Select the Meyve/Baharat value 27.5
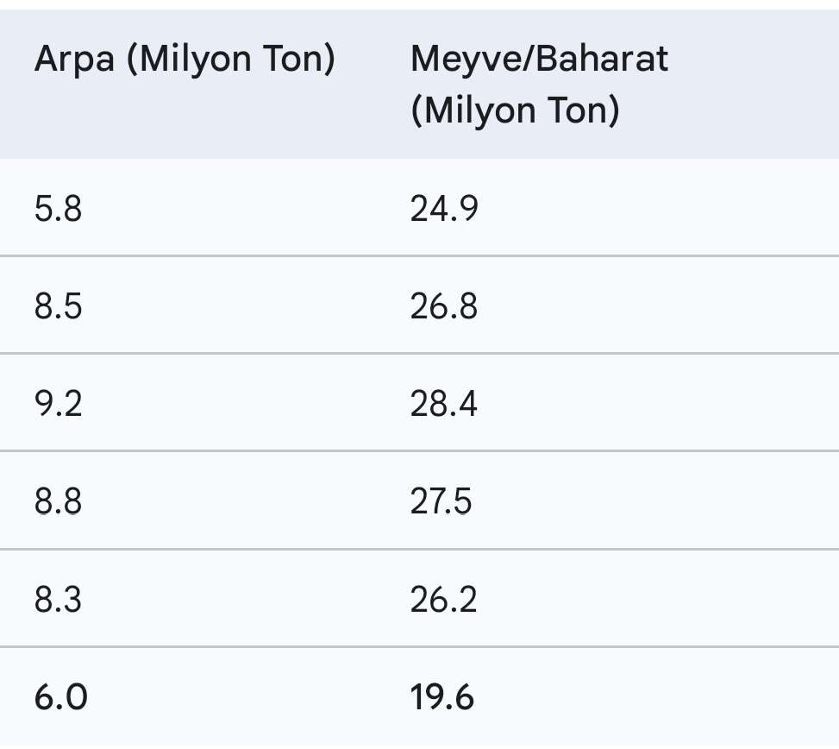Image resolution: width=839 pixels, height=749 pixels. [x=441, y=501]
